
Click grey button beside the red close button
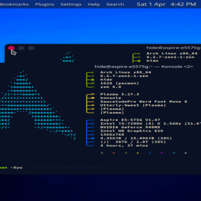pyautogui.click(x=21, y=48)
